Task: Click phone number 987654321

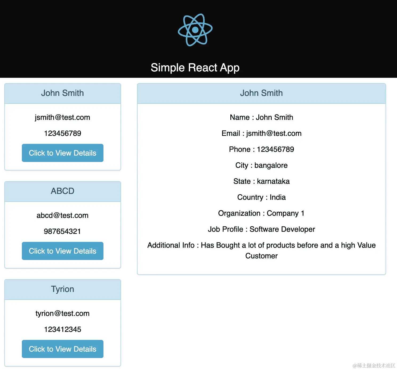Action: (62, 231)
